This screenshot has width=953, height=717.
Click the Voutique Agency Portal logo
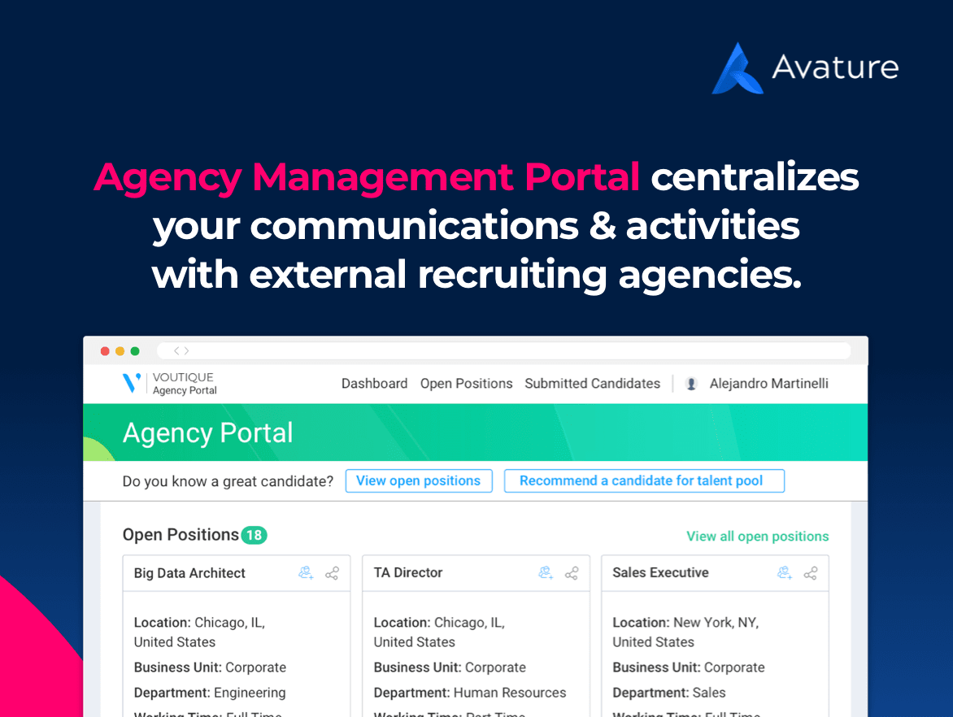(x=170, y=384)
